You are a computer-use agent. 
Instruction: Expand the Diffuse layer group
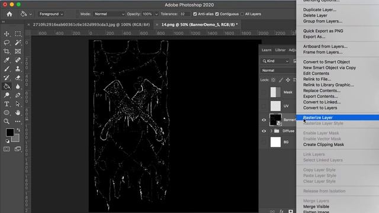271,131
